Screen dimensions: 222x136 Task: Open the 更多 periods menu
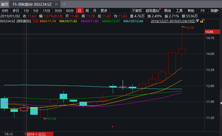104,11
